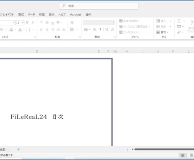Click merge and center icon
194x160 pixels.
point(72,29)
